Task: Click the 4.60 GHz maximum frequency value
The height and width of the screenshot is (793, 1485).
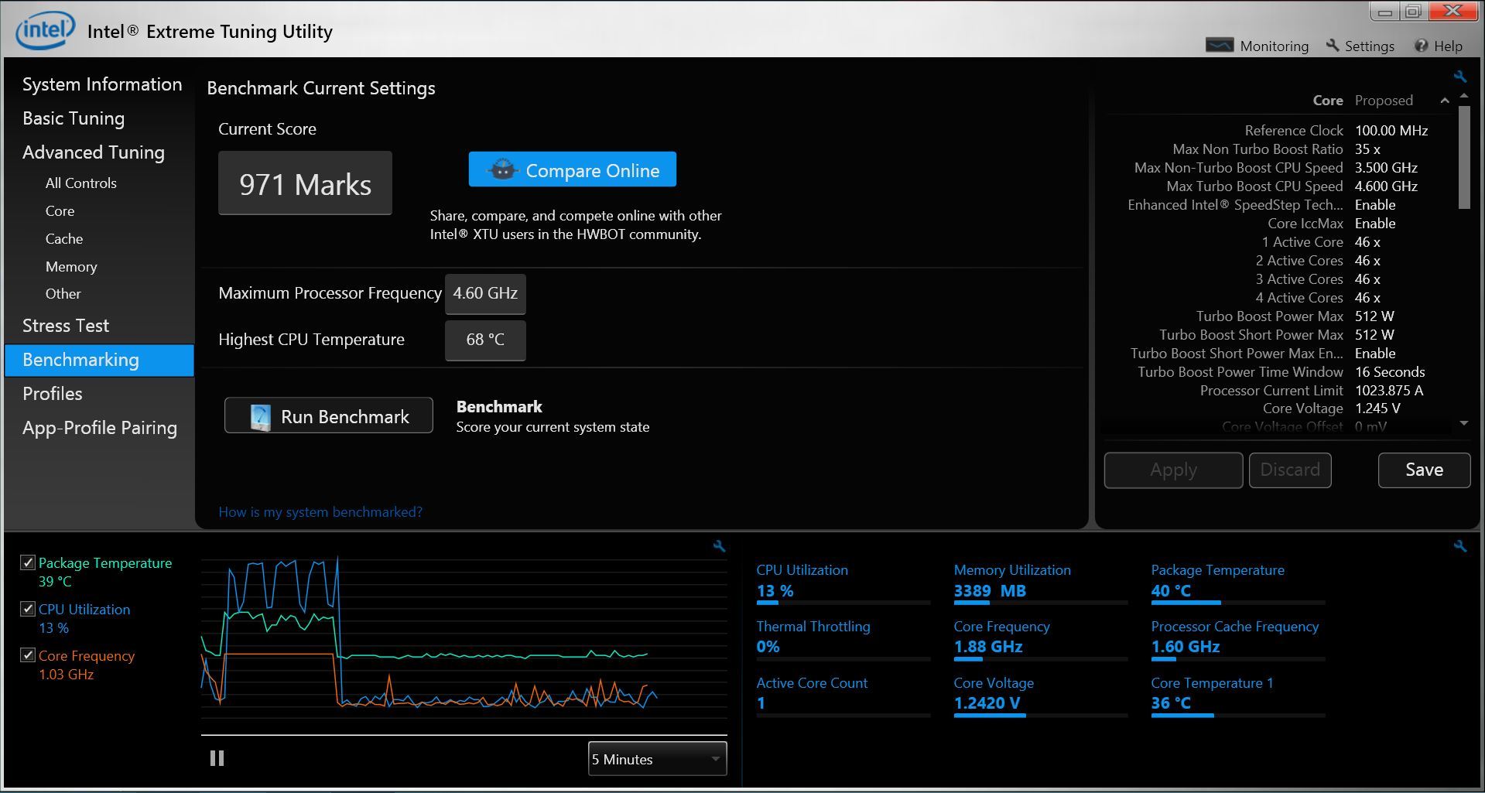Action: [485, 293]
